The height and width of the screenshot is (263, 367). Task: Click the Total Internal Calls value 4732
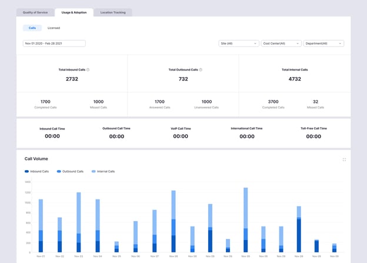pyautogui.click(x=295, y=79)
